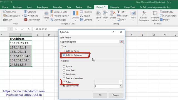Click the Content tool icon
Screen dimensions: 178x100
[x=75, y=13]
